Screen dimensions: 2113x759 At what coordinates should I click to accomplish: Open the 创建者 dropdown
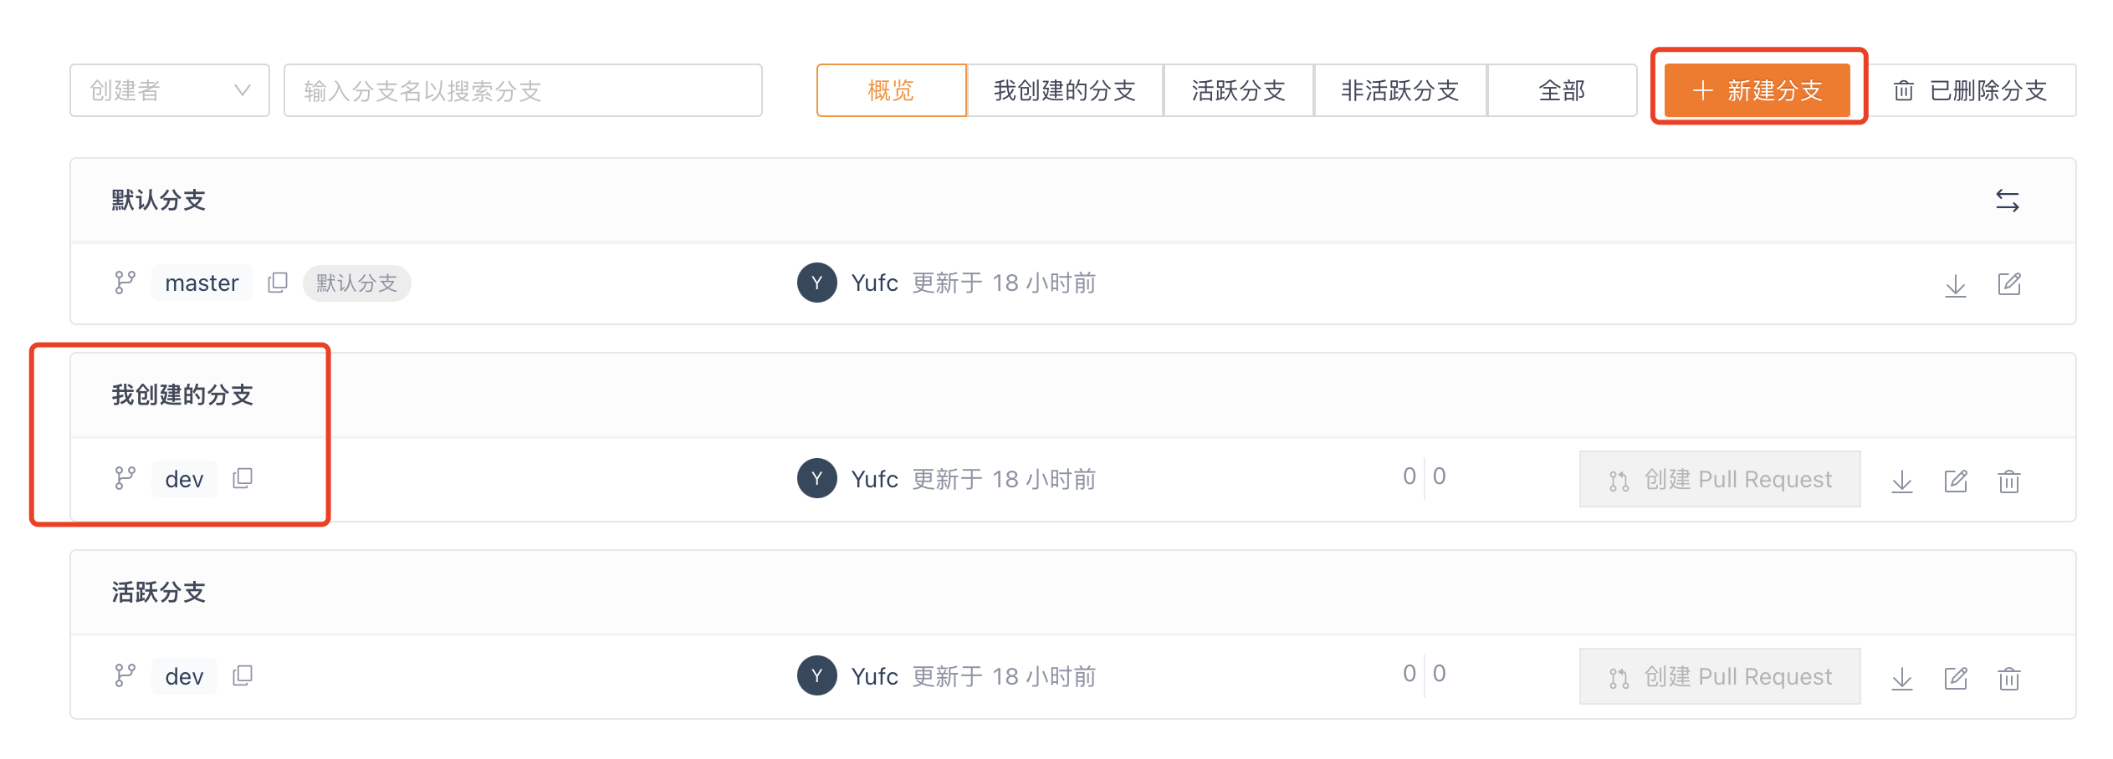point(170,90)
